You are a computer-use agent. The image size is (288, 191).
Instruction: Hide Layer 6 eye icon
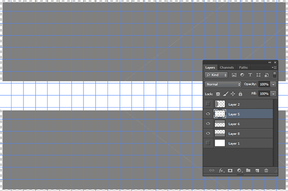click(208, 124)
